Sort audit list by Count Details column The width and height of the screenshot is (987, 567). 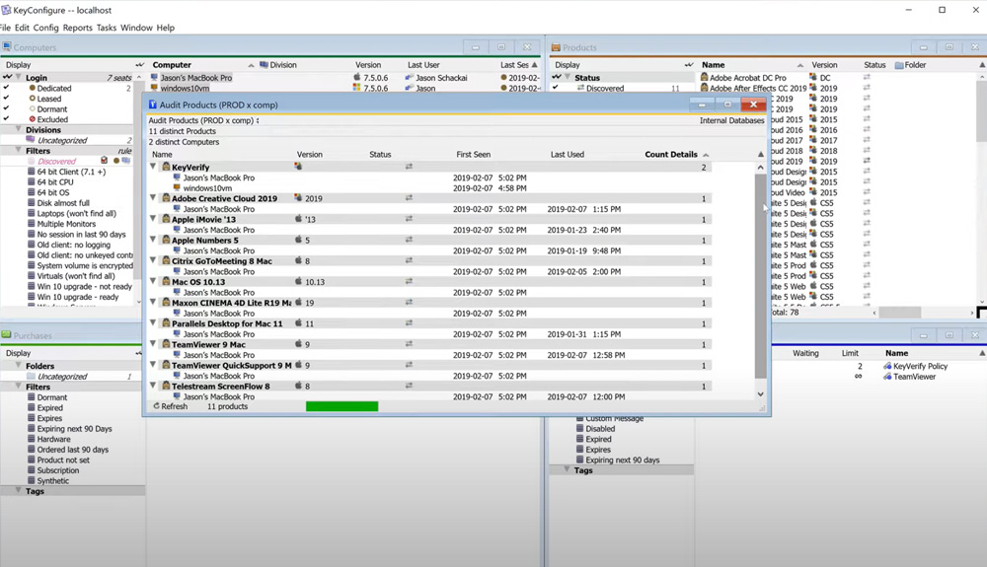click(671, 154)
